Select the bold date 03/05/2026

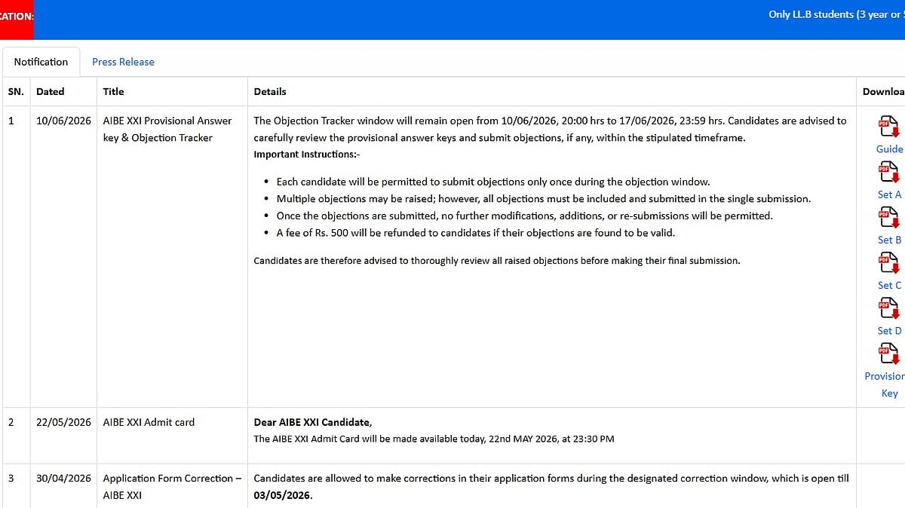coord(283,496)
